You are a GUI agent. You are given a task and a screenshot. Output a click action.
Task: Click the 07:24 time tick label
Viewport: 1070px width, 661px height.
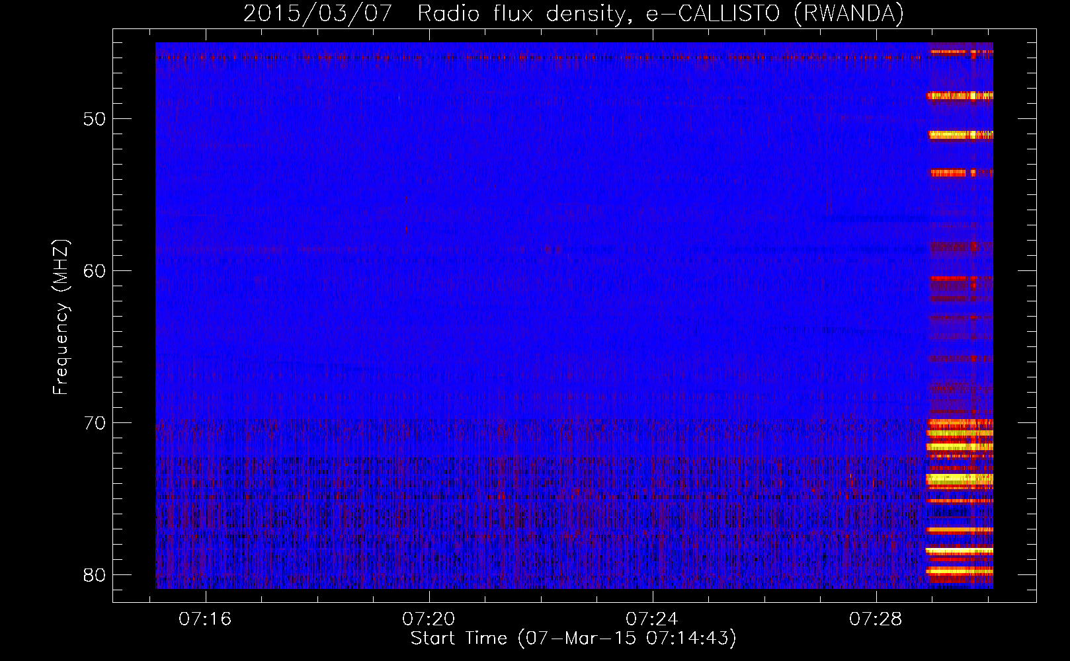(653, 619)
